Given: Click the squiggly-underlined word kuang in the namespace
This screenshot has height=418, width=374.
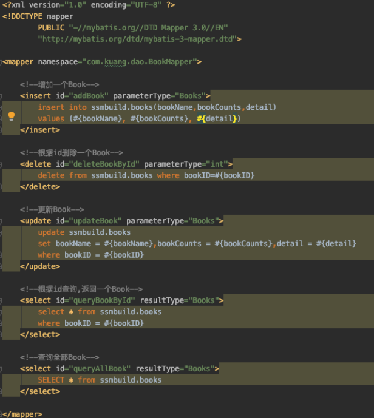Looking at the screenshot, I should click(x=115, y=62).
